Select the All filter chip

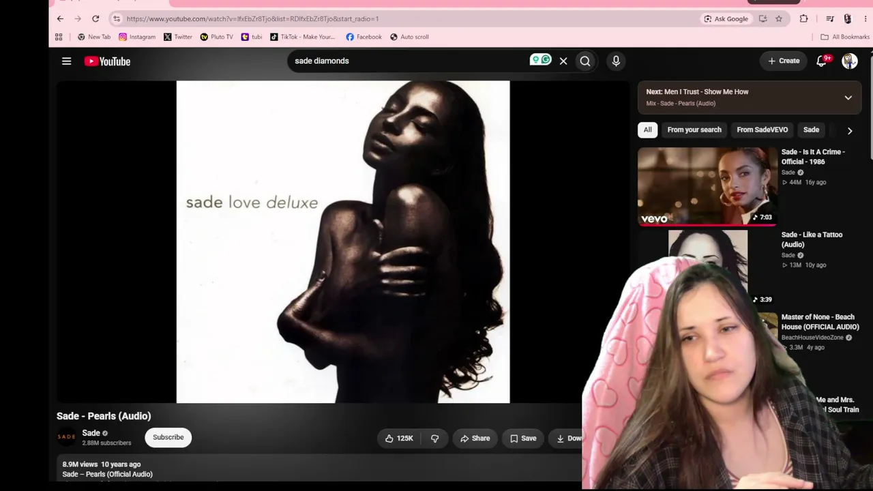coord(647,130)
